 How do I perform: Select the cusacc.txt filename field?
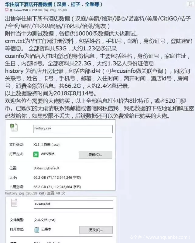pos(74,204)
